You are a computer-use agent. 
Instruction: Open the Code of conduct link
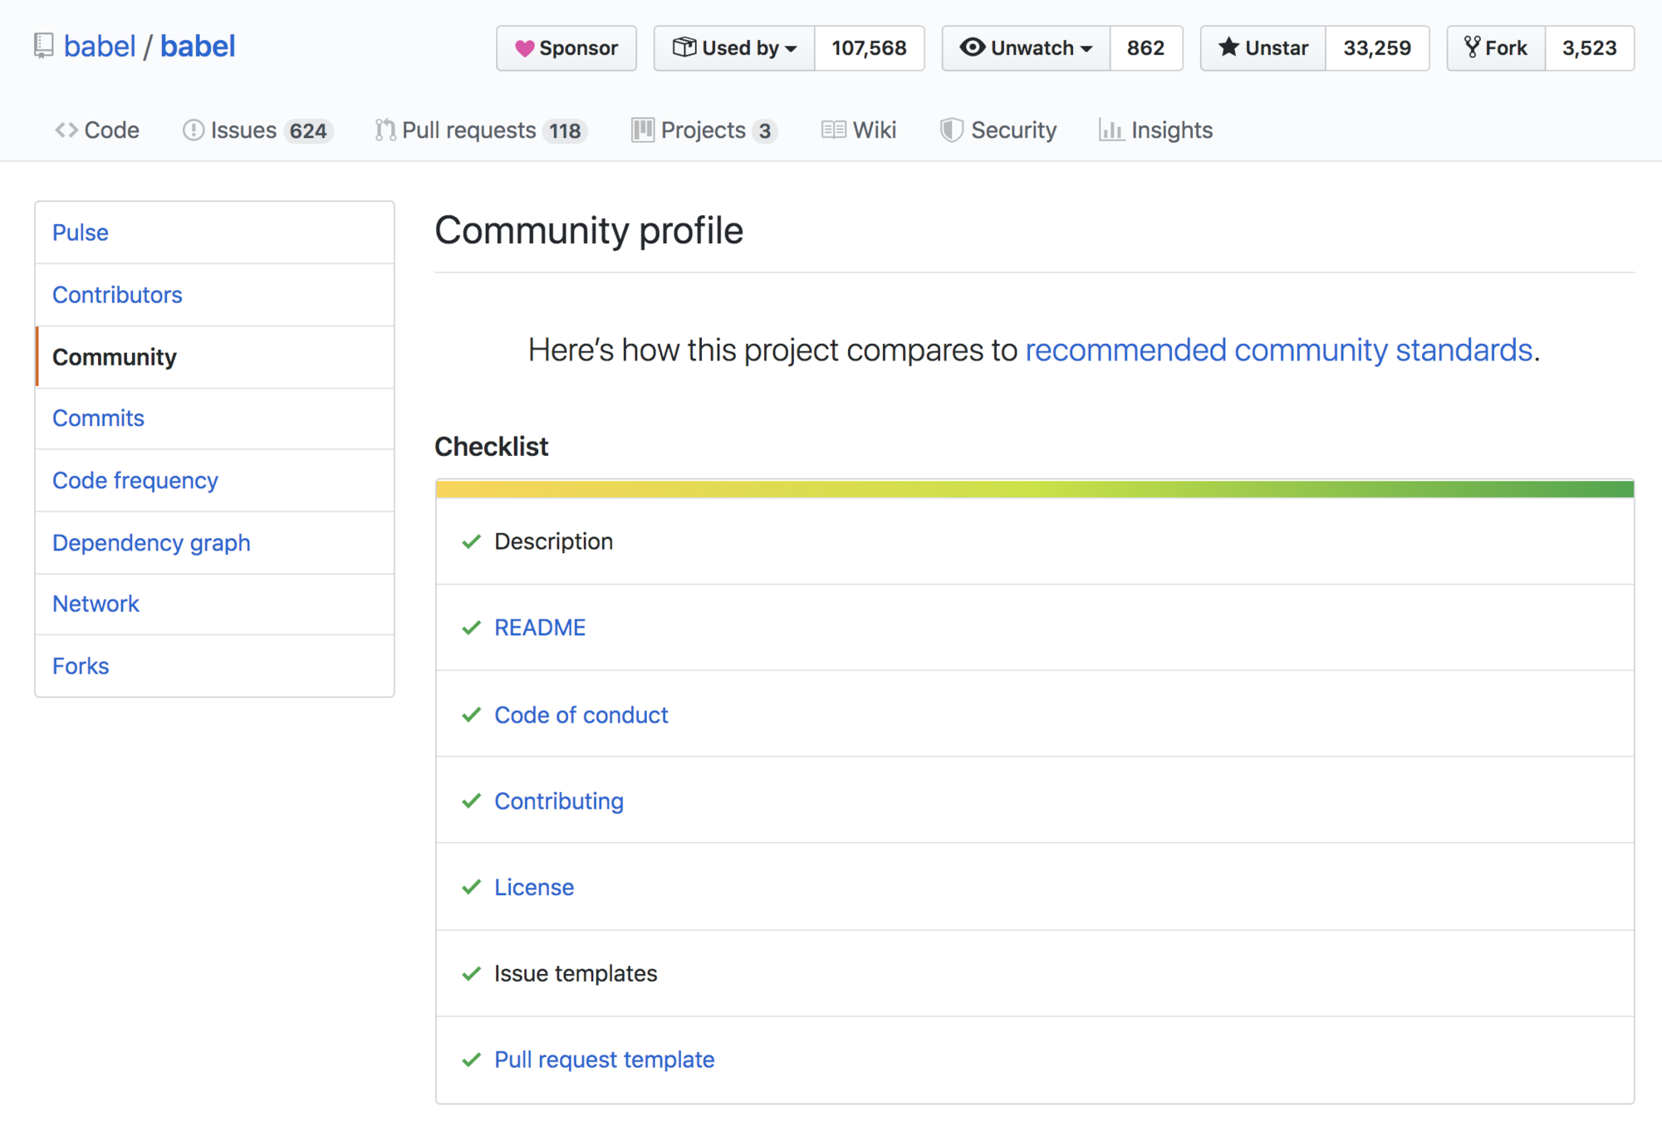point(581,715)
